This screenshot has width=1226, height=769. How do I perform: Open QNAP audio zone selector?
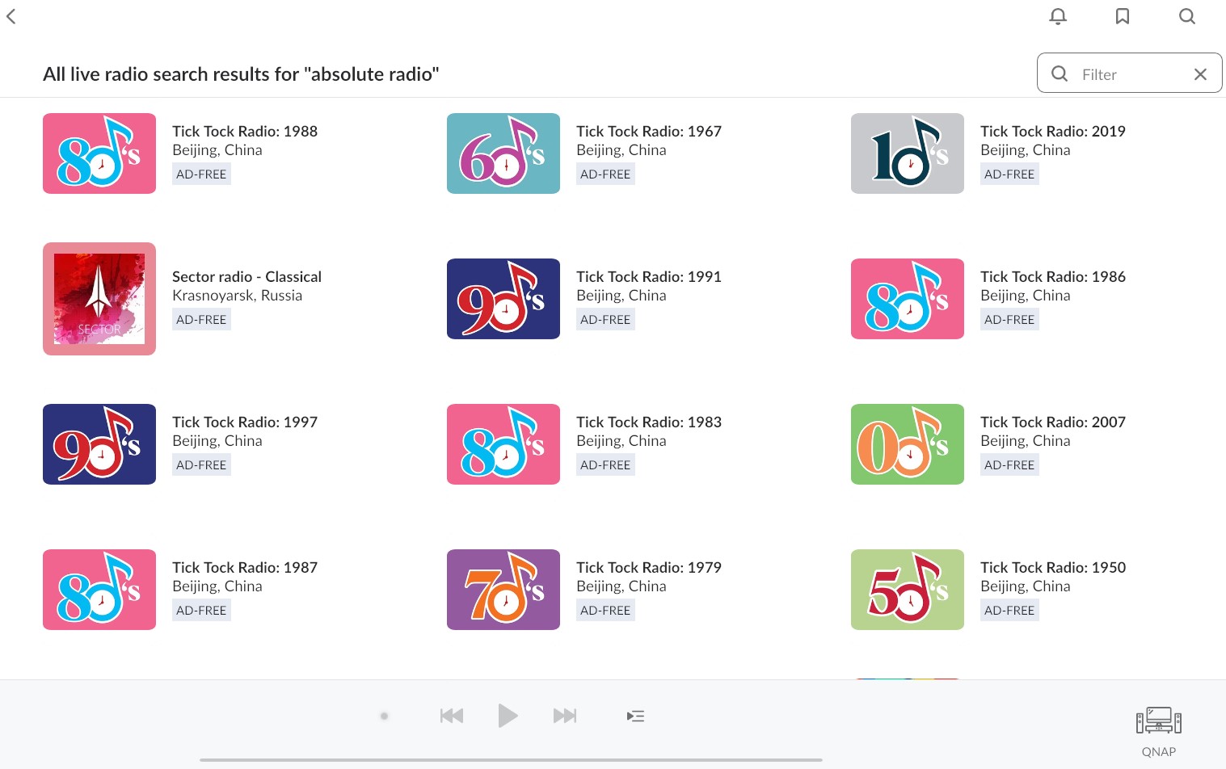(1159, 731)
